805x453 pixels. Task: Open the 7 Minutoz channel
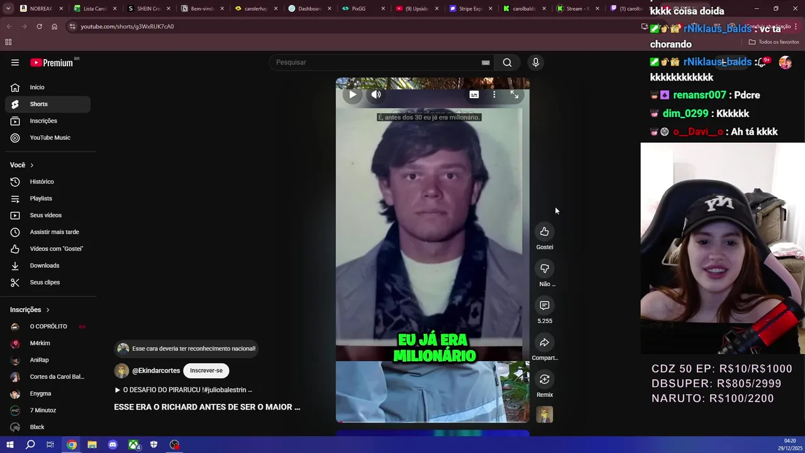48,410
